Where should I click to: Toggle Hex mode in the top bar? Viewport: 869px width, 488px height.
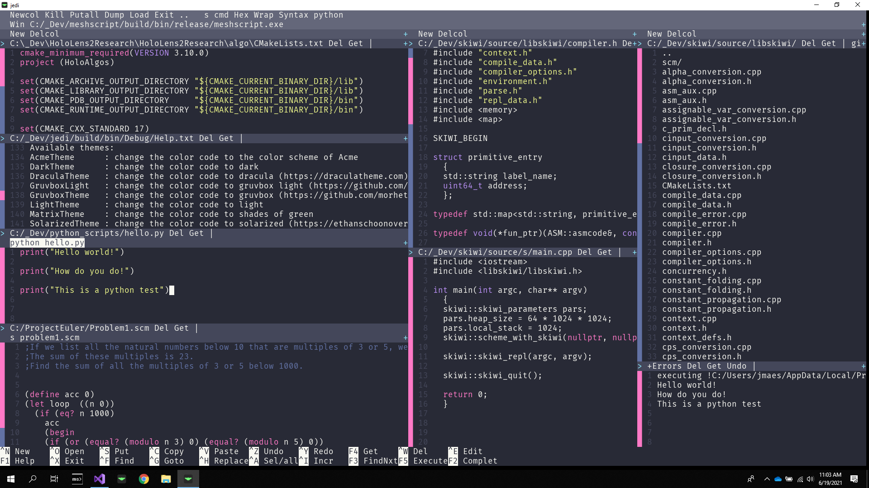coord(241,15)
